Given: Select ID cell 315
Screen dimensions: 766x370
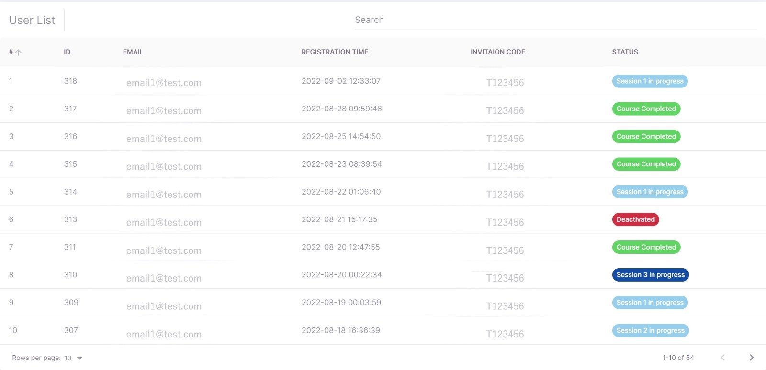Looking at the screenshot, I should tap(70, 164).
